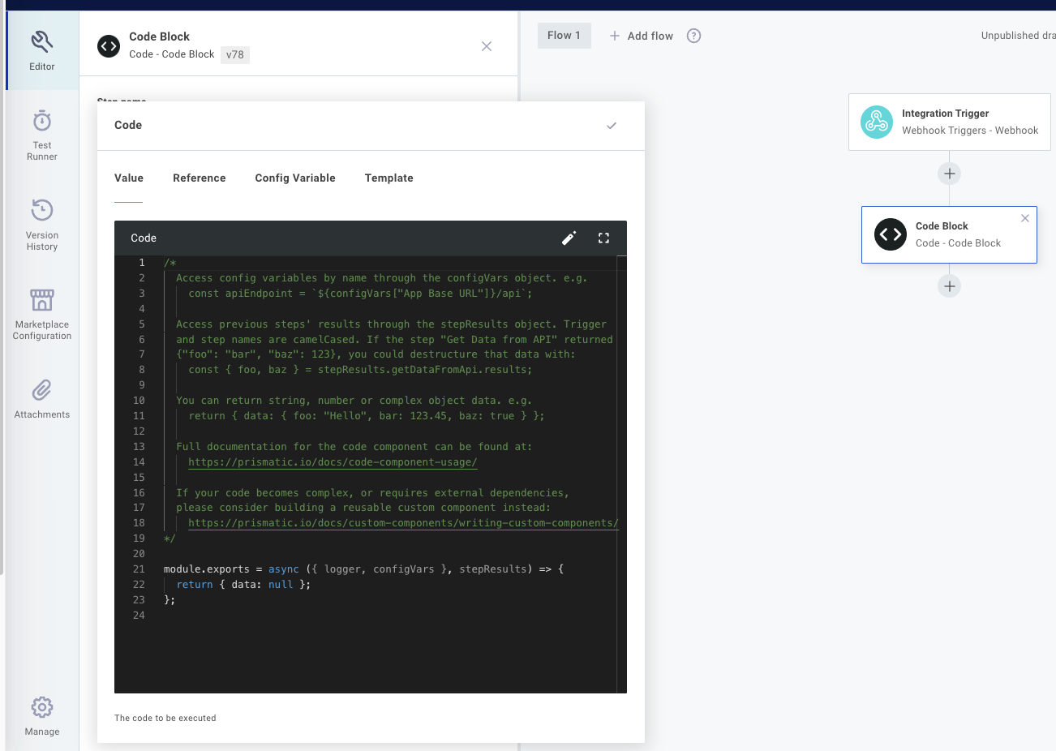Select the Code Block step card
This screenshot has width=1056, height=751.
pos(949,234)
